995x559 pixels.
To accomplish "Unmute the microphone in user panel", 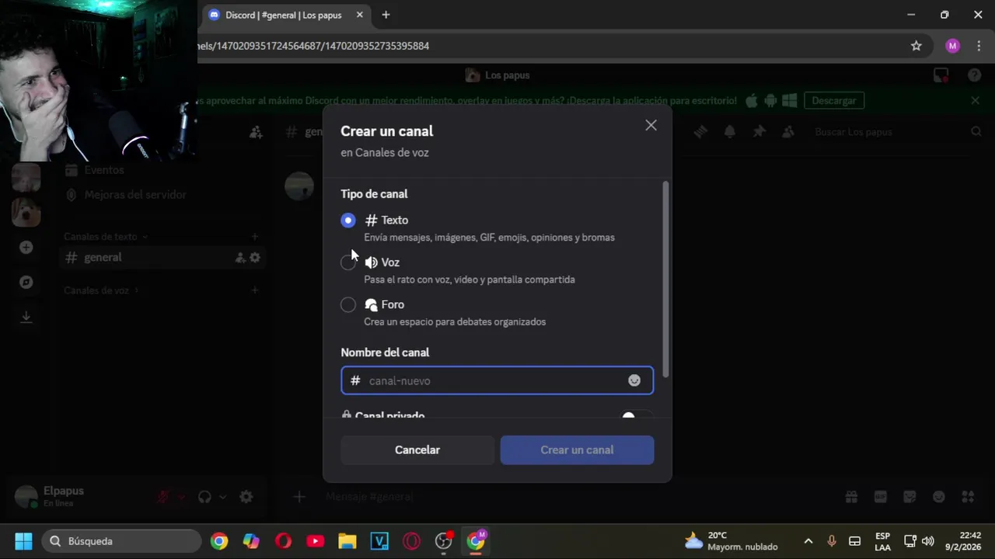I will 162,497.
